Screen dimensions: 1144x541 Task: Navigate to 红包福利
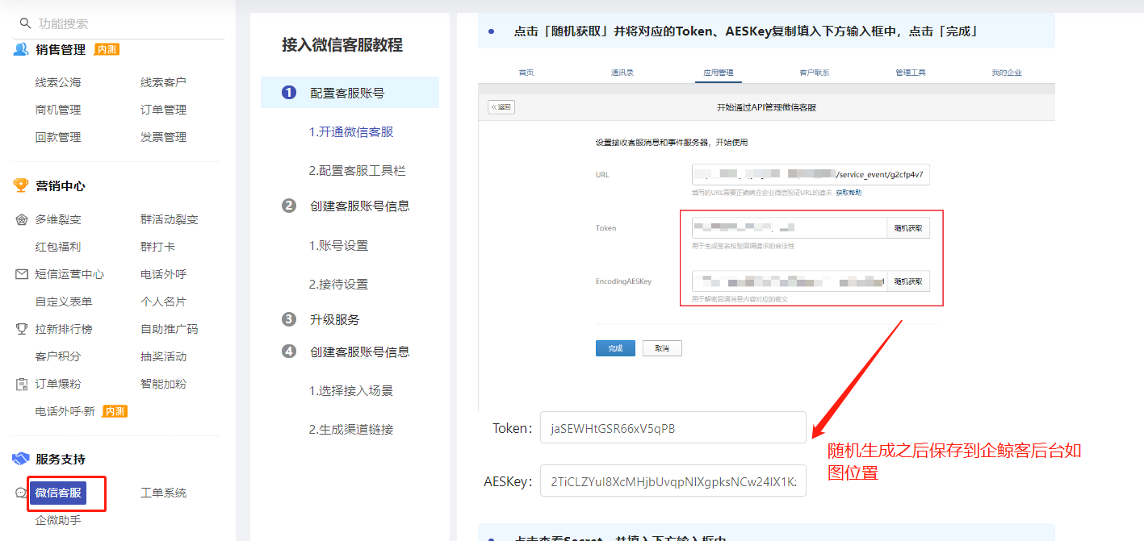[58, 247]
